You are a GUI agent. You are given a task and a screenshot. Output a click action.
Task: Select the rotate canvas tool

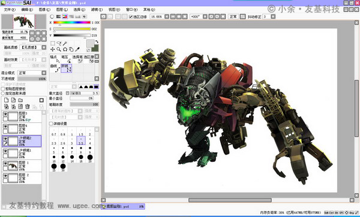(x=65, y=49)
